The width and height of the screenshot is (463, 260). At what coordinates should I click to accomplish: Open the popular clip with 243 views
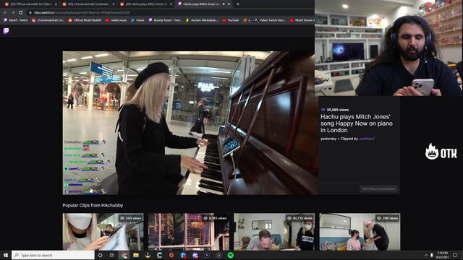103,232
